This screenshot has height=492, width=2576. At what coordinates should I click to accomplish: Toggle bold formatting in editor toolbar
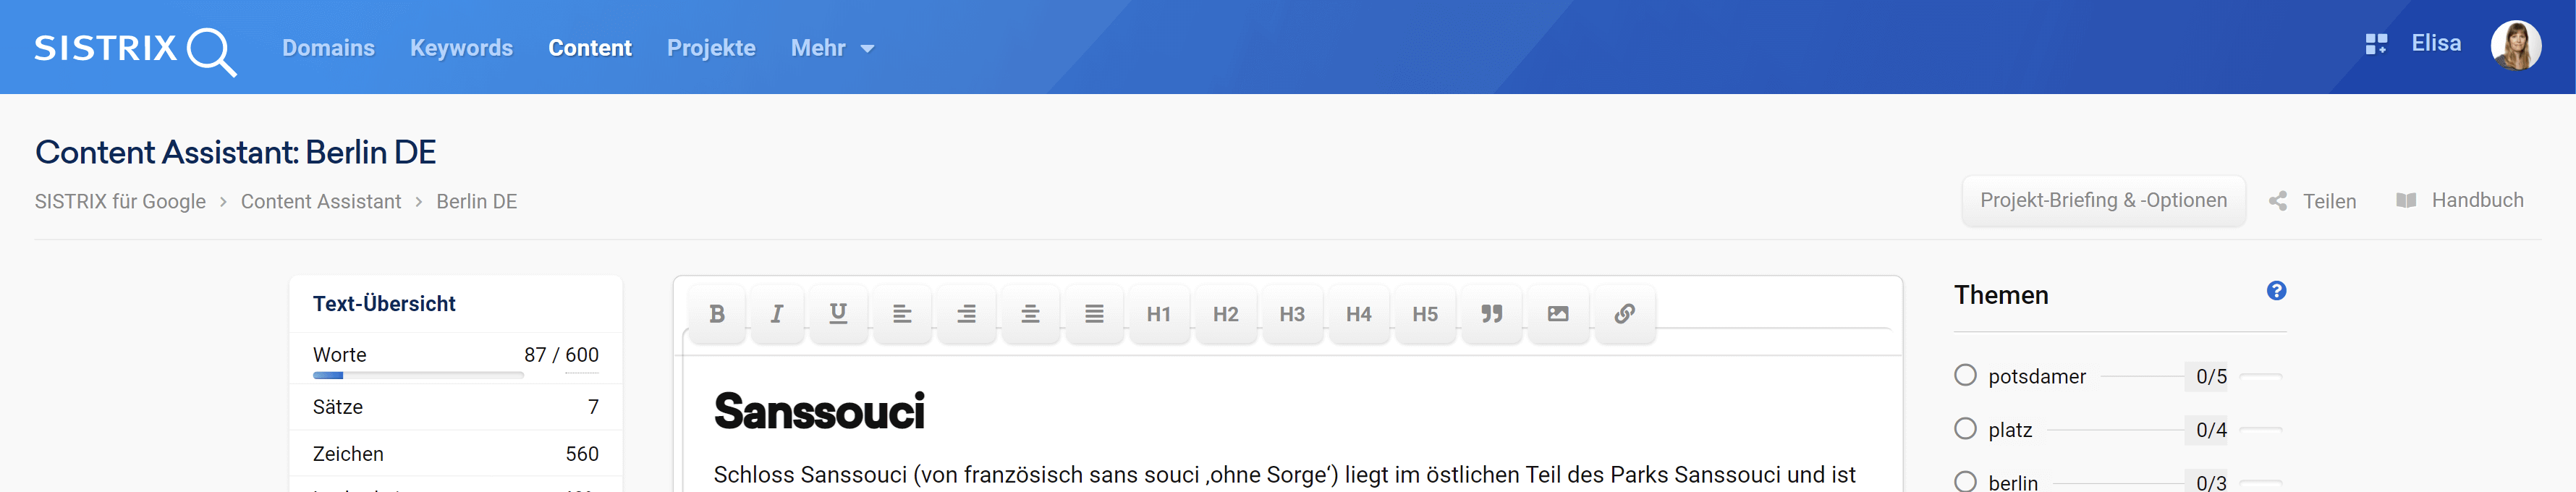(716, 314)
